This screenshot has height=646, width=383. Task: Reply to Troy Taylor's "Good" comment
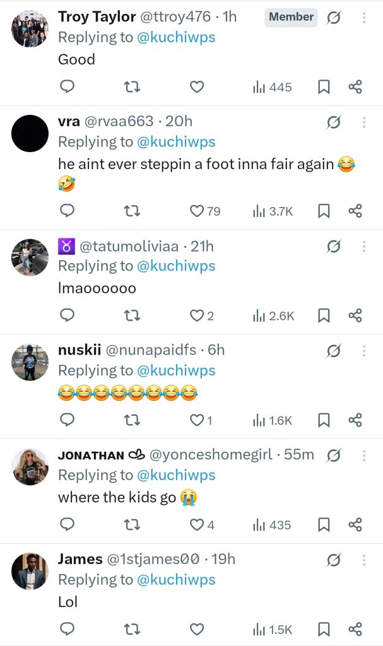pyautogui.click(x=67, y=87)
